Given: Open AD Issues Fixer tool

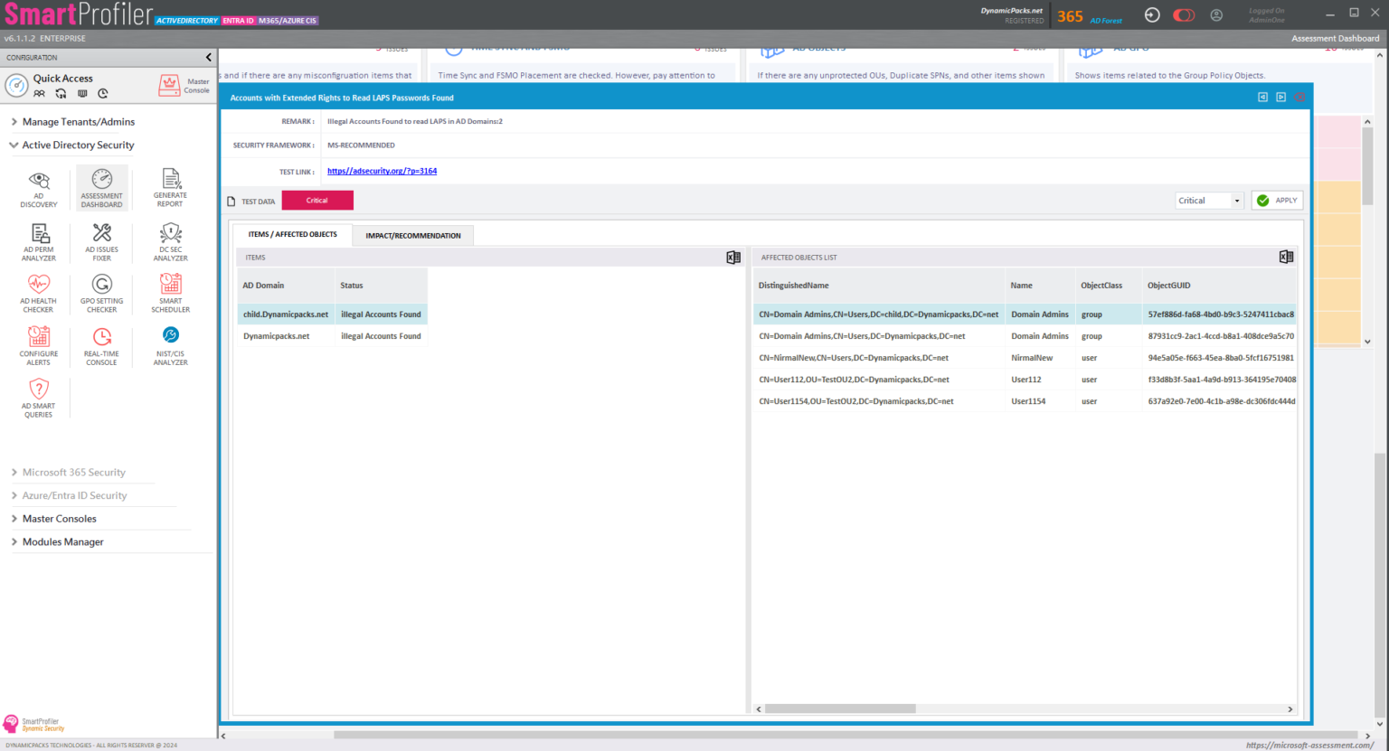Looking at the screenshot, I should (101, 242).
